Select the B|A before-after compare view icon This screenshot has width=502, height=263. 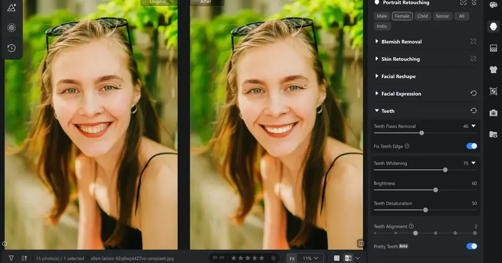pos(348,258)
